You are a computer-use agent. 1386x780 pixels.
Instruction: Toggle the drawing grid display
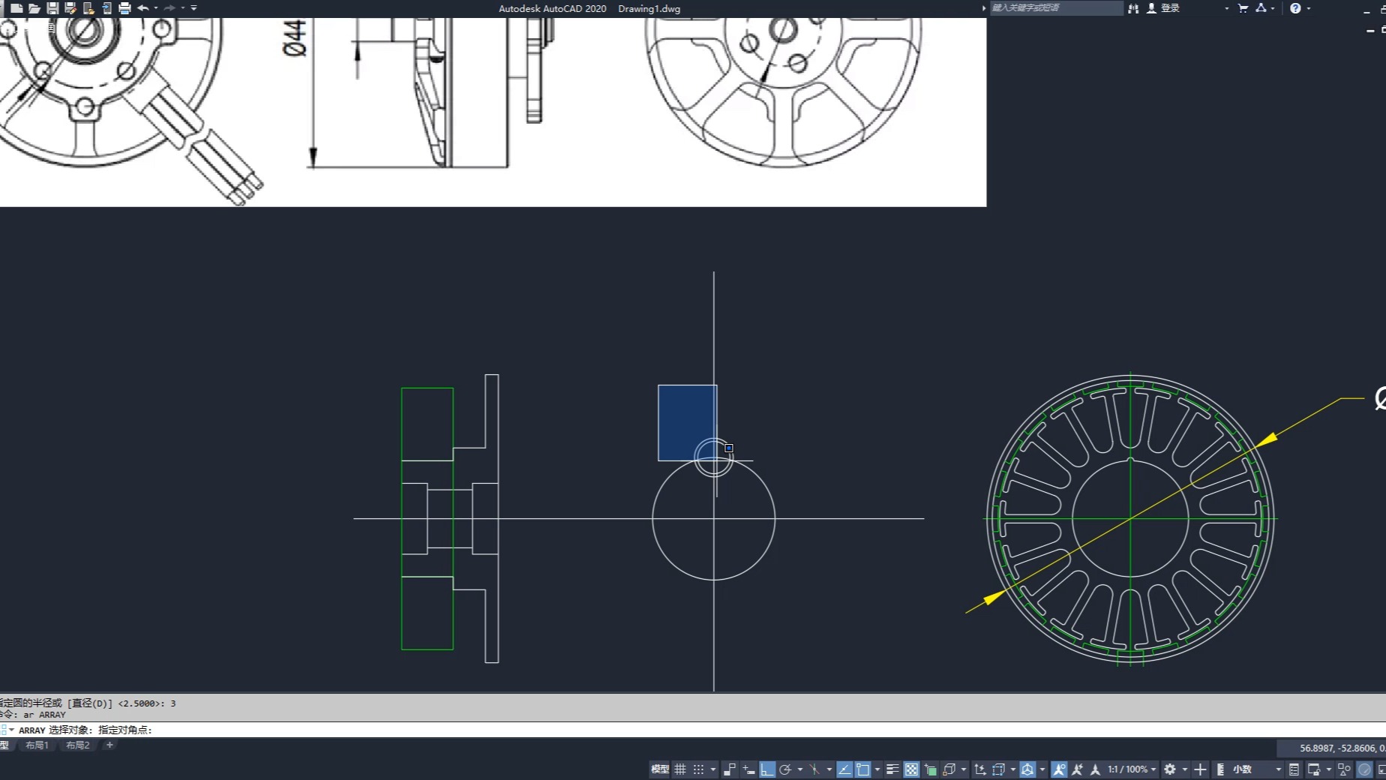680,769
